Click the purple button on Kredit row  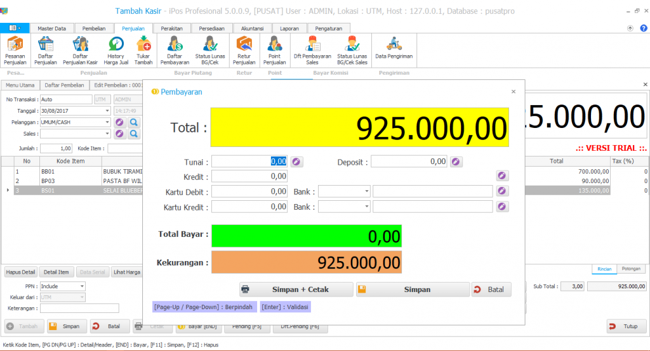(x=502, y=176)
